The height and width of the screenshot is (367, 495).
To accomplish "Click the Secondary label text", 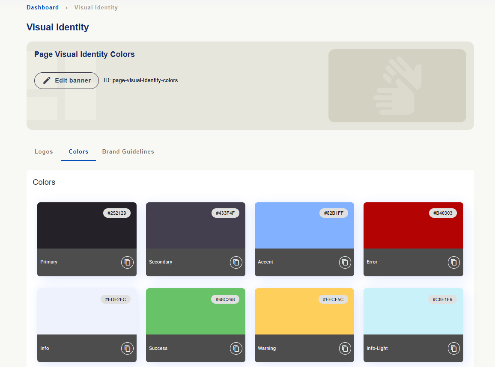I will pos(161,262).
